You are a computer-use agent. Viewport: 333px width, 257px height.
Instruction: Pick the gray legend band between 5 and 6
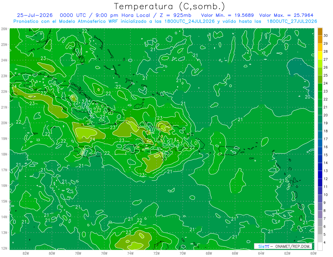pos(320,230)
